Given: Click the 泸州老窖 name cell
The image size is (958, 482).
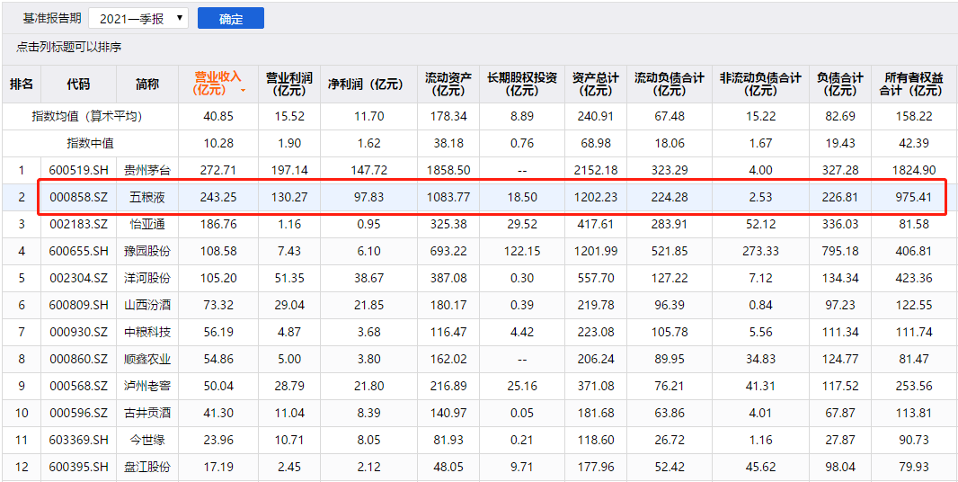Looking at the screenshot, I should (x=147, y=386).
